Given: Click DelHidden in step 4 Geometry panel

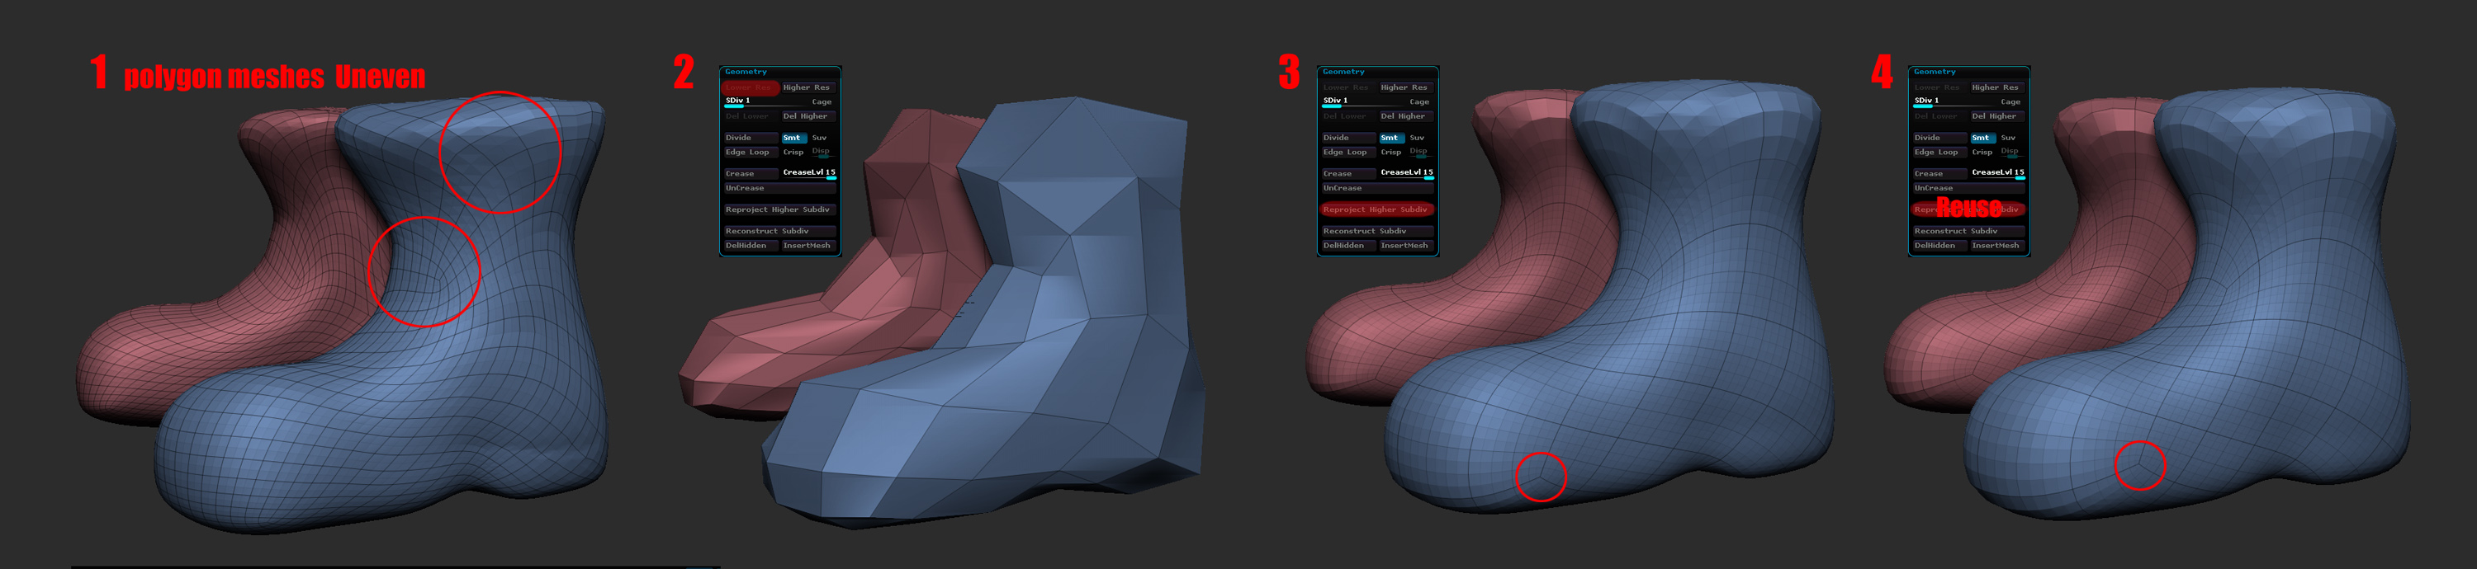Looking at the screenshot, I should coord(1940,246).
